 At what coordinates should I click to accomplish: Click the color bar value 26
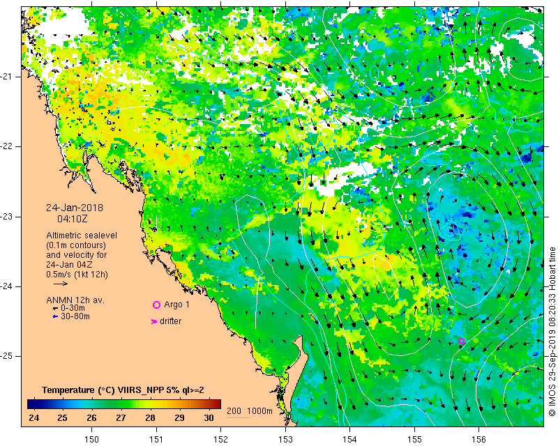click(91, 417)
